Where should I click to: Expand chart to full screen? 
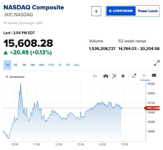pos(157,63)
